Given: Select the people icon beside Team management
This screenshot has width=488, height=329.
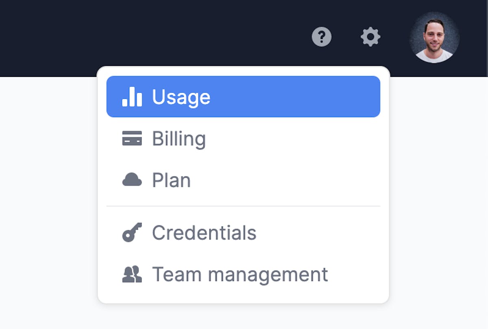Looking at the screenshot, I should tap(132, 275).
